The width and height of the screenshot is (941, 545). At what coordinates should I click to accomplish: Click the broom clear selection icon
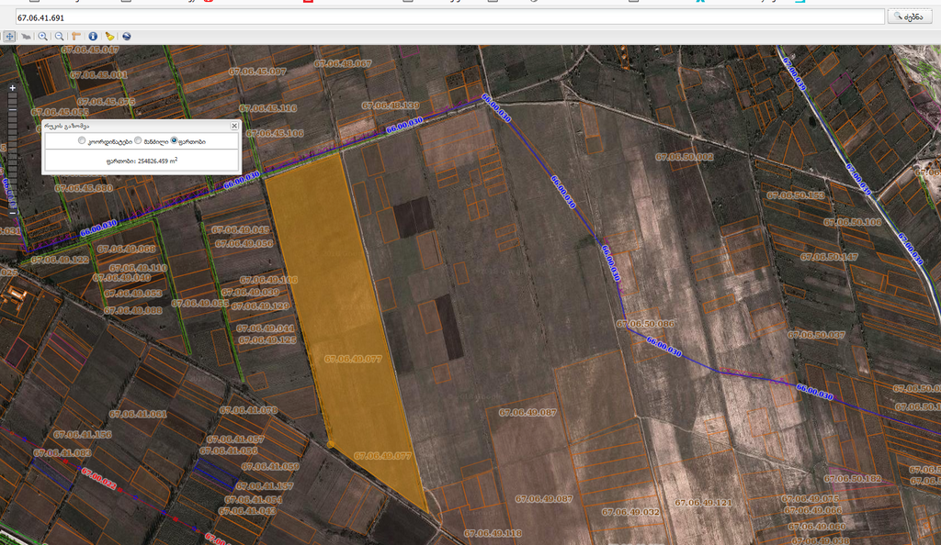pyautogui.click(x=109, y=36)
